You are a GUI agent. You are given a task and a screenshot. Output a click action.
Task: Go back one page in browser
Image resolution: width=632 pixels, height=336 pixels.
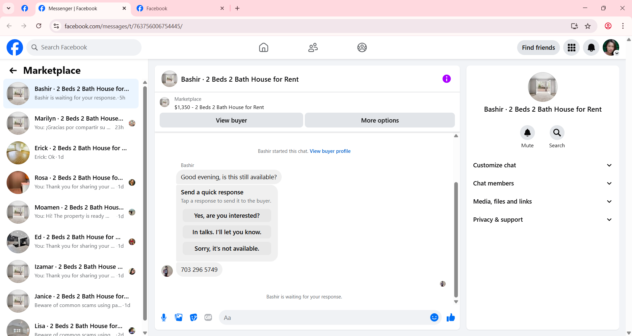tap(9, 26)
